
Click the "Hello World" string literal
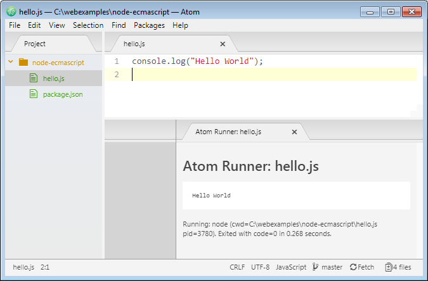point(222,61)
